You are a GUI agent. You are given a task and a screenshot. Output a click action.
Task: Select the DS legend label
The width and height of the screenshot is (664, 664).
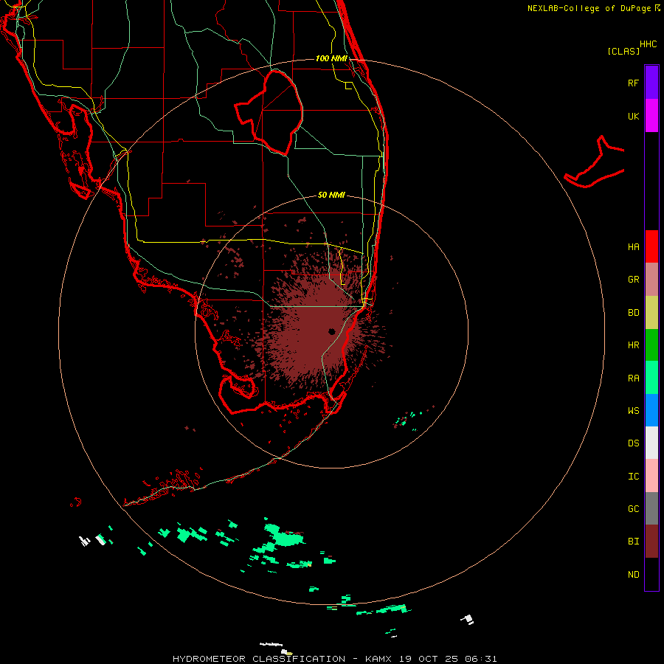point(633,443)
